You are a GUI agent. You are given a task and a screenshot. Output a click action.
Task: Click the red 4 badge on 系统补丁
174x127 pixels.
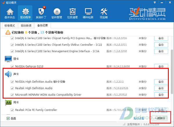coord(44,8)
